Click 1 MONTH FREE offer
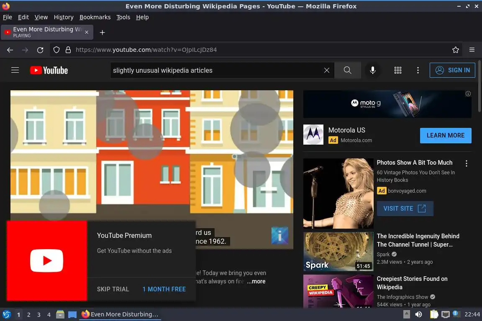 tap(164, 289)
